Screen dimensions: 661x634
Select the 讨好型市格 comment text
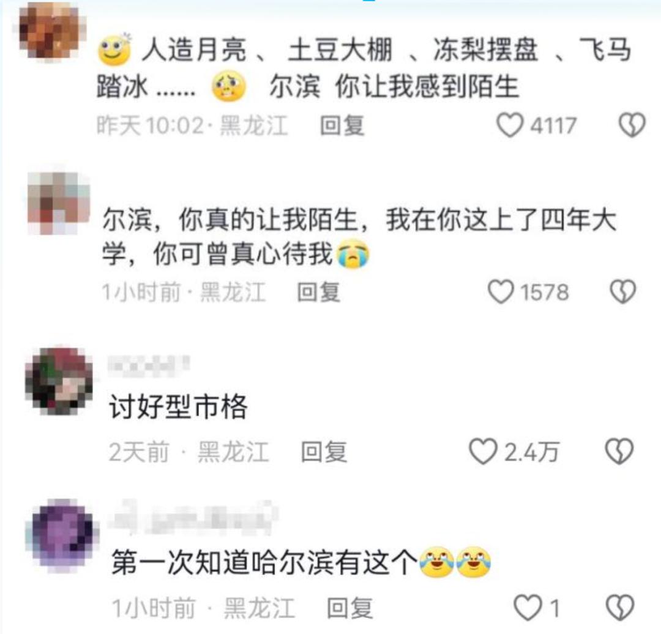pyautogui.click(x=178, y=407)
